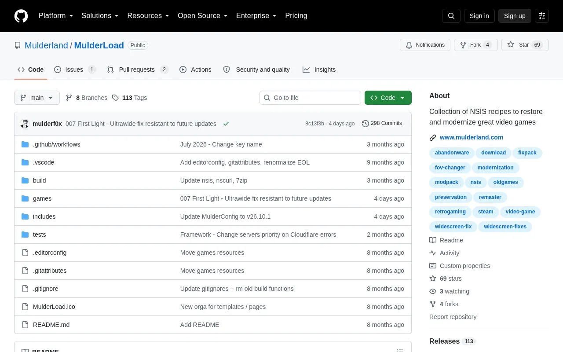The height and width of the screenshot is (352, 563).
Task: Expand the green Code dropdown
Action: point(388,98)
